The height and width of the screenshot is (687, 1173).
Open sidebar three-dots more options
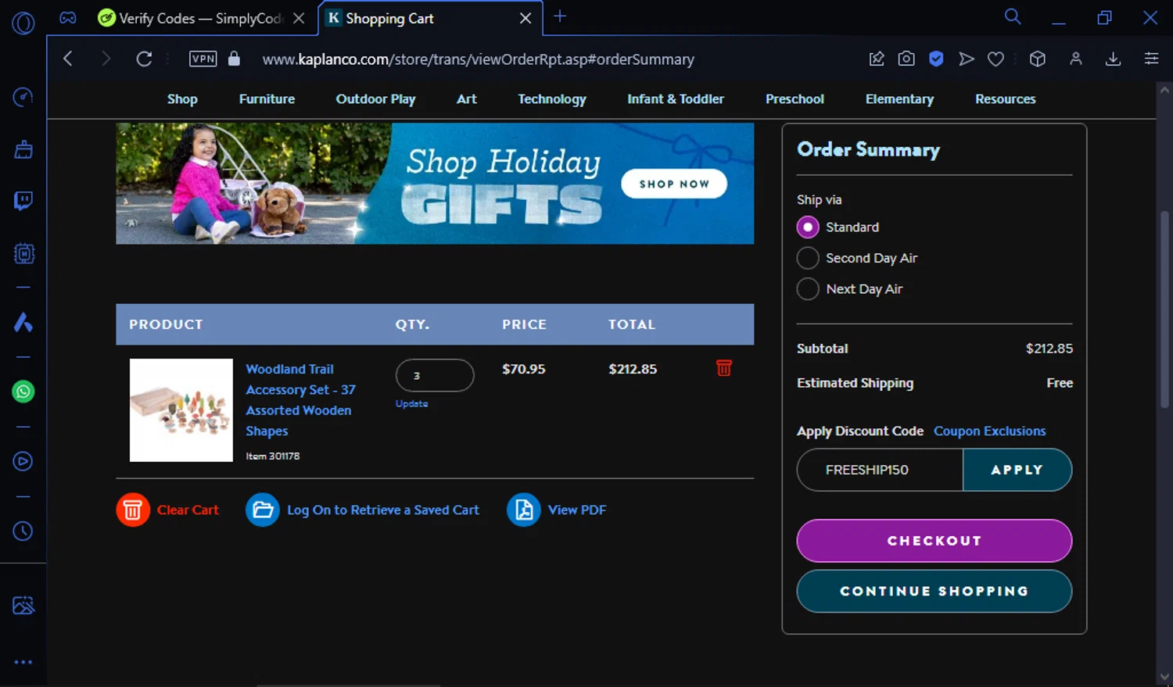point(23,662)
